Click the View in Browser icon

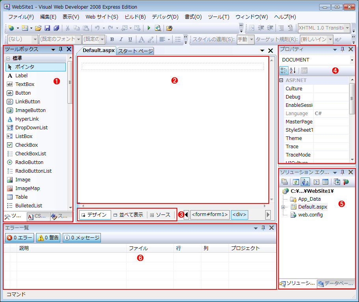(158, 28)
